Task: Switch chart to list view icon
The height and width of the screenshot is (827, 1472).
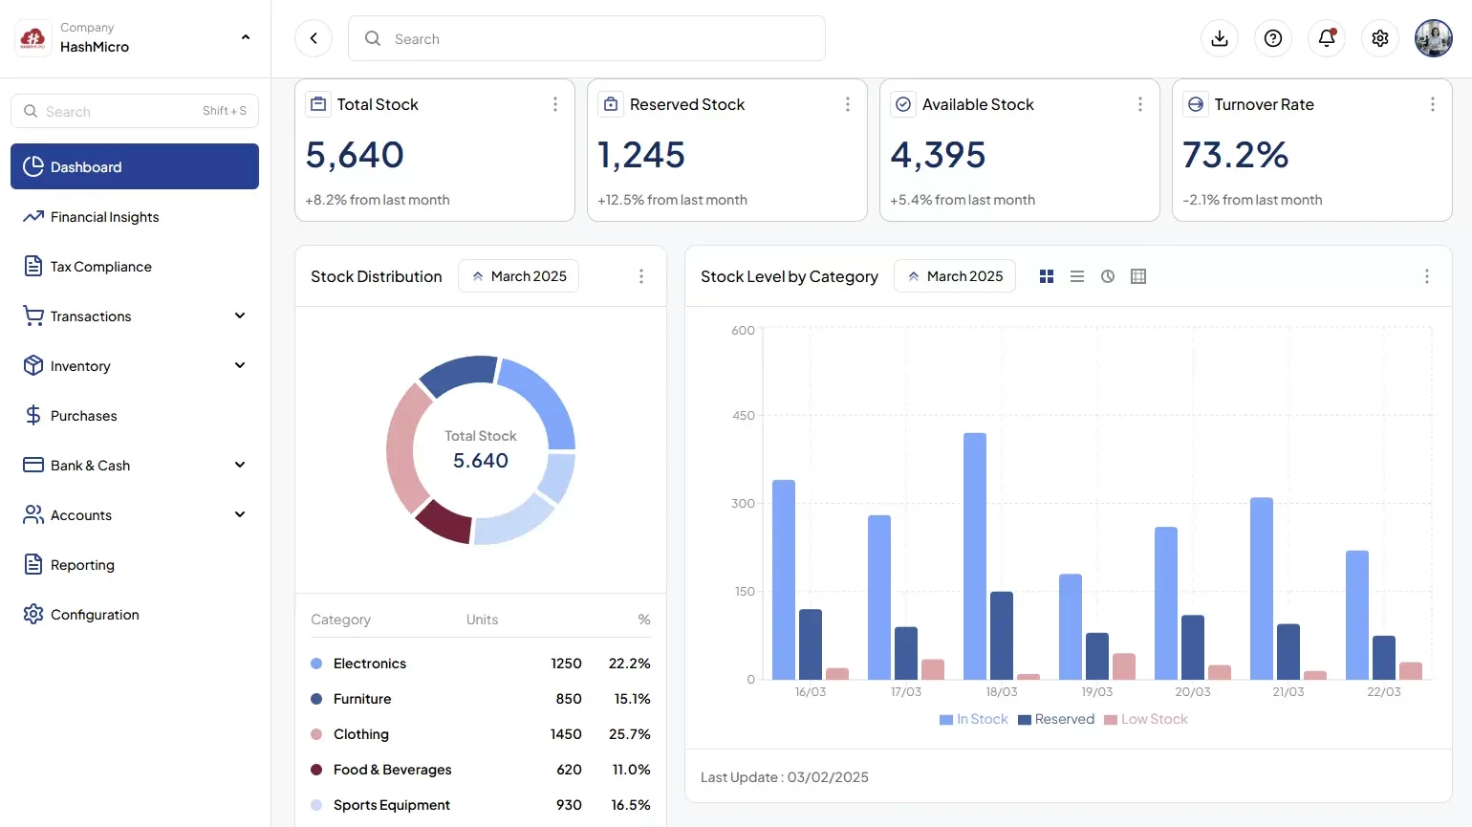Action: tap(1077, 276)
